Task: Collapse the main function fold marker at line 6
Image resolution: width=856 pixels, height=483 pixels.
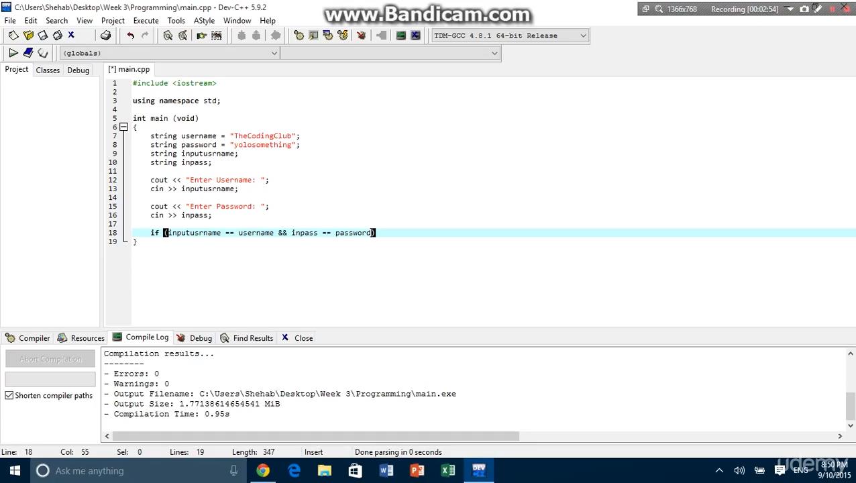Action: (123, 127)
